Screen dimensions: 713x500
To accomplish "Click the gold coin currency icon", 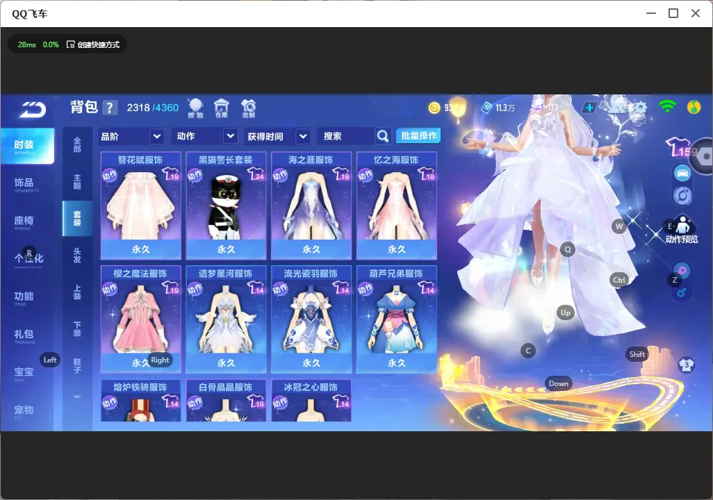I will [434, 108].
